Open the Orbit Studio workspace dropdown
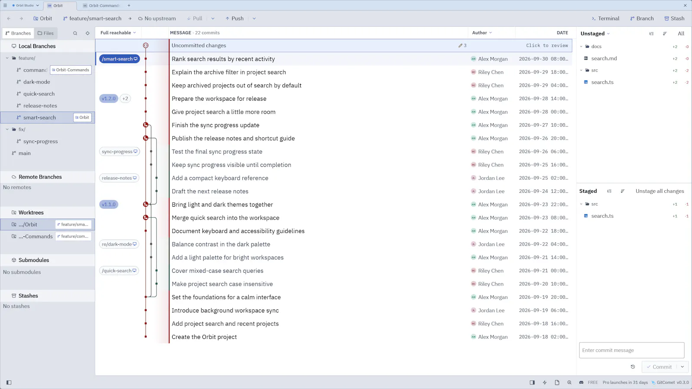Viewport: 692px width, 389px height. pyautogui.click(x=26, y=6)
